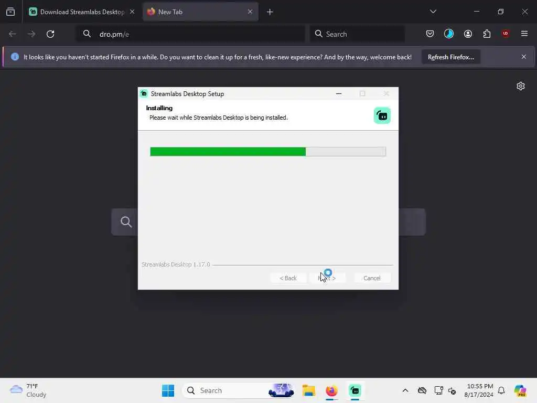Click the Firefox toolbar Search box
The image size is (537, 403).
[358, 34]
